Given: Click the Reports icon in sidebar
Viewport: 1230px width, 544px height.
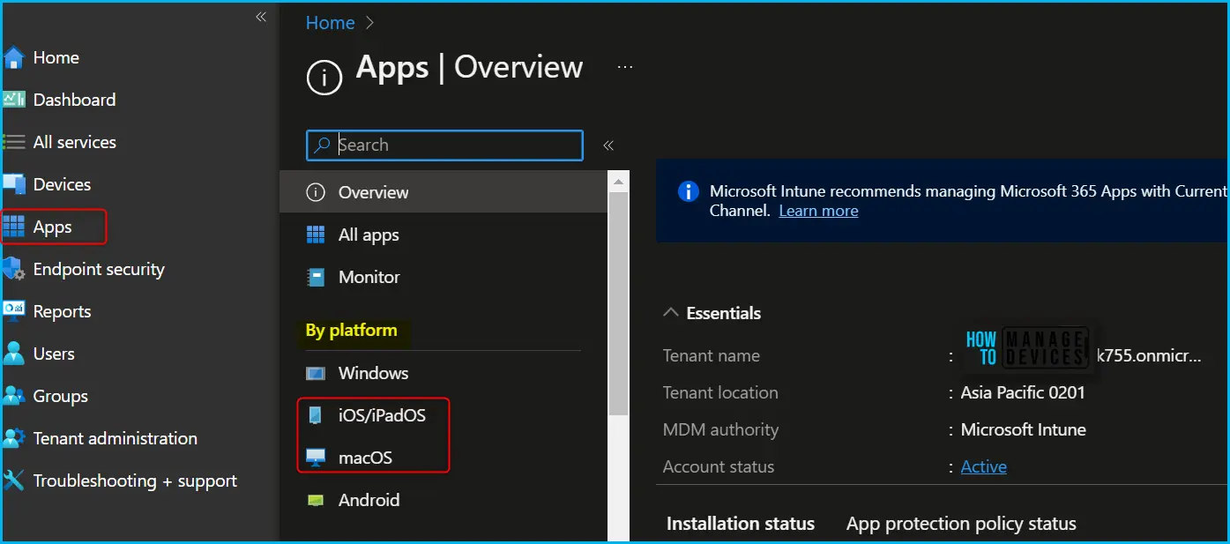Looking at the screenshot, I should coord(13,311).
